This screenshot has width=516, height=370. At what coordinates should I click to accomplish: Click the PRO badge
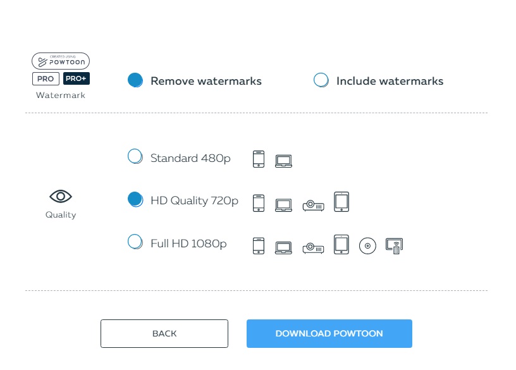pos(46,78)
